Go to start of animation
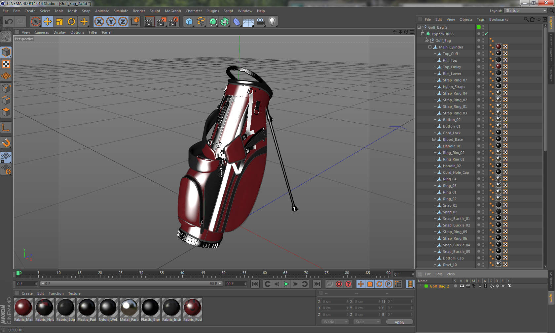The height and width of the screenshot is (333, 555). [255, 284]
